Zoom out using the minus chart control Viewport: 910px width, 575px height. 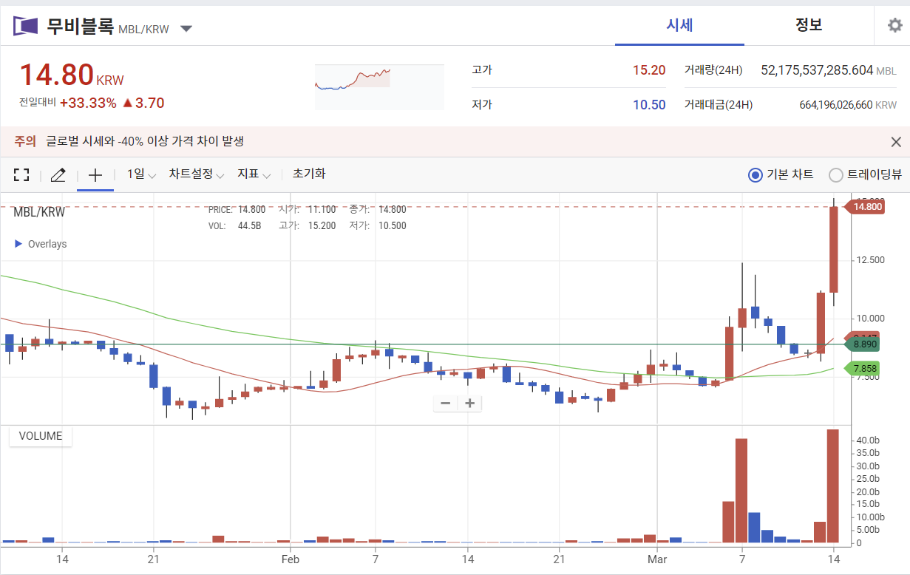(445, 403)
